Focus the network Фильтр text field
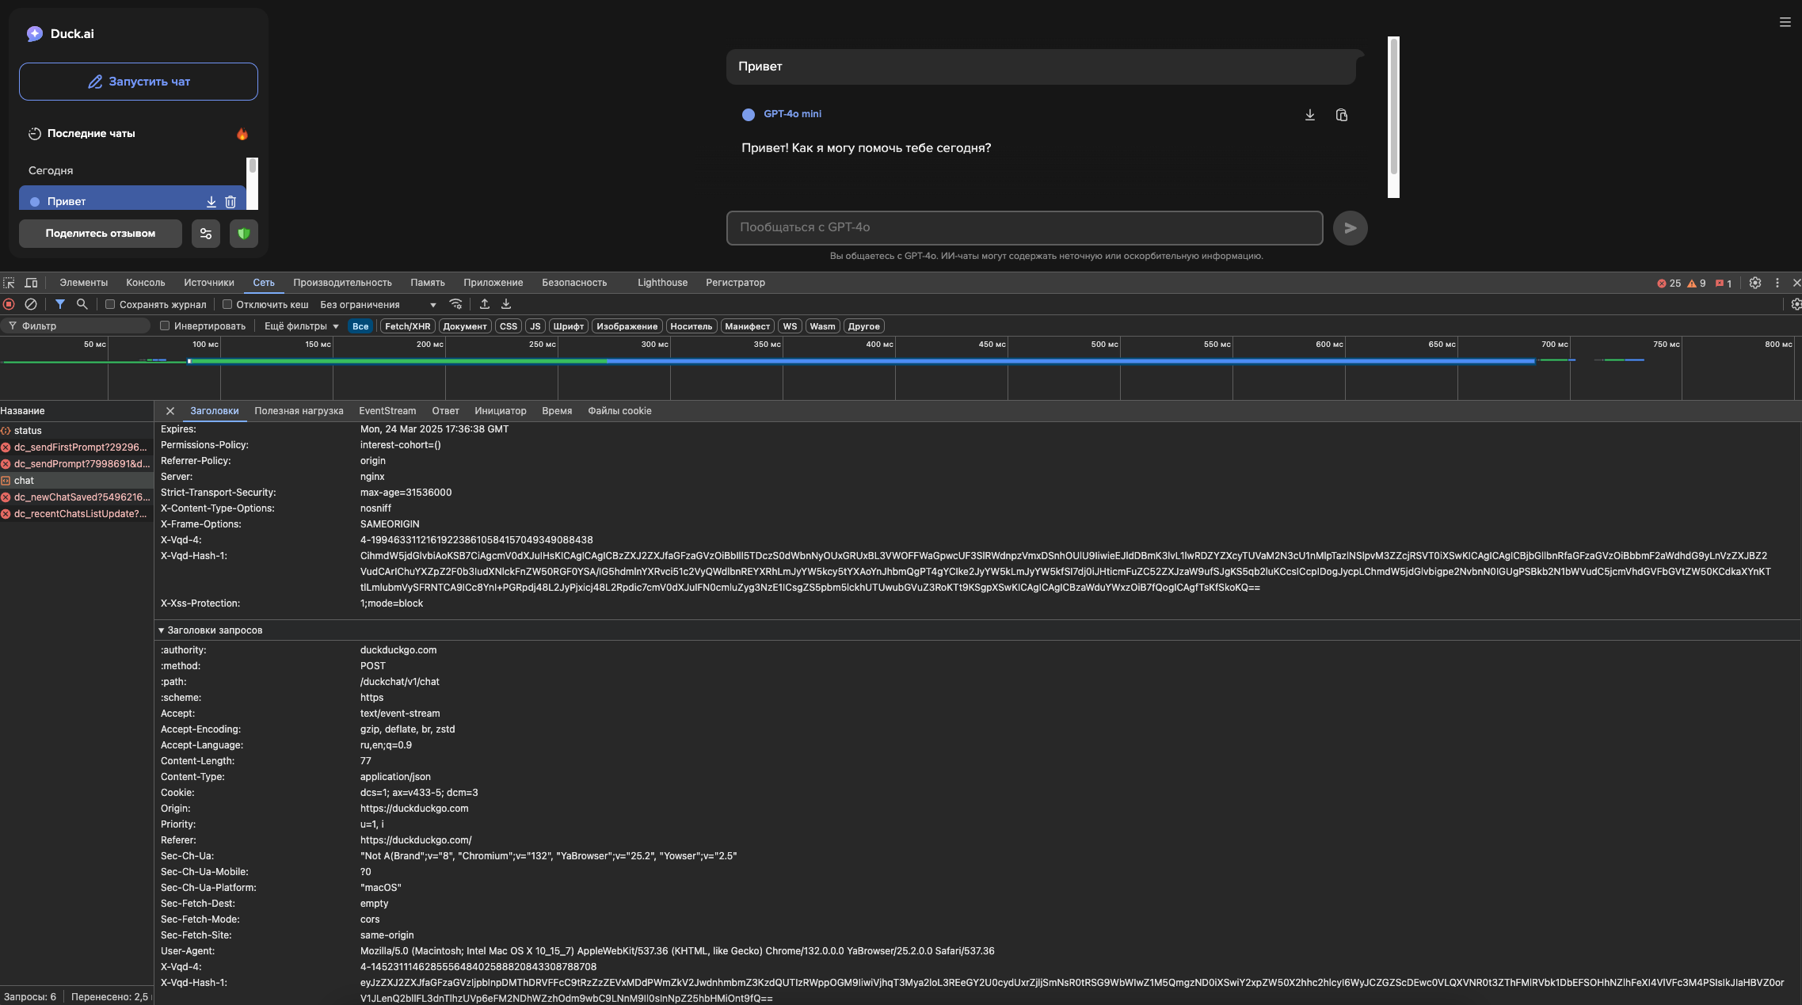 (77, 326)
